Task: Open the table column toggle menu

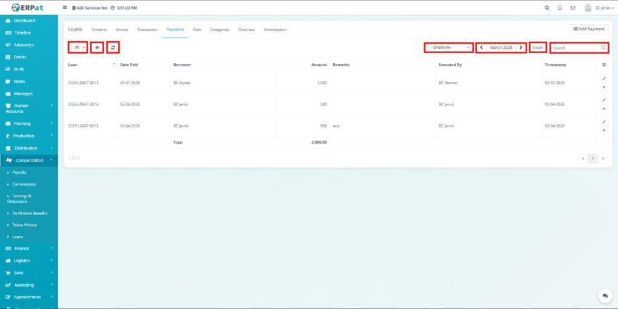Action: click(x=604, y=65)
